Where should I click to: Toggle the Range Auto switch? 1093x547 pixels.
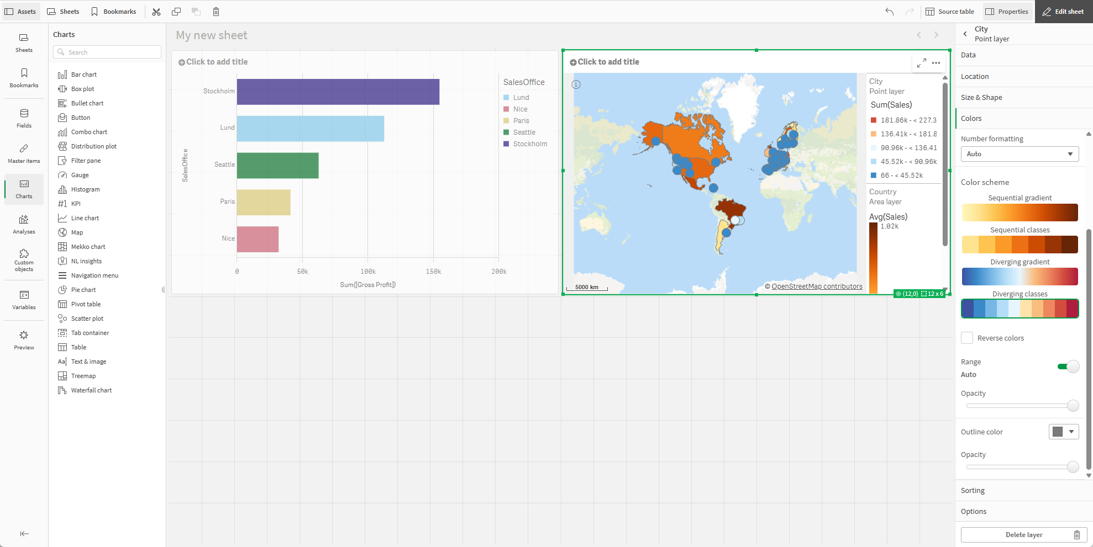point(1068,367)
